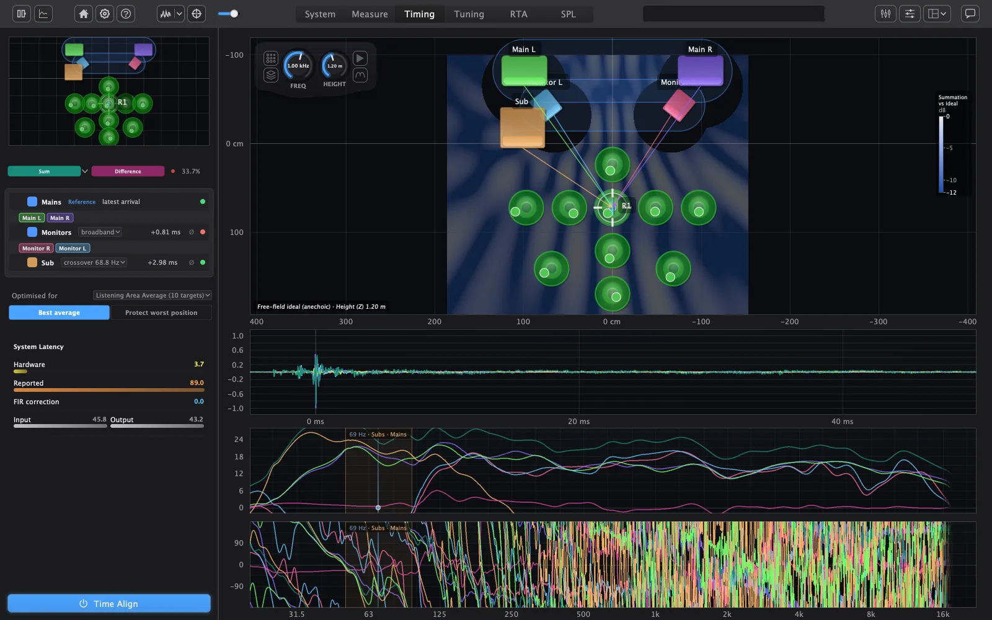The width and height of the screenshot is (992, 620).
Task: Switch to the RTA tab
Action: click(x=518, y=14)
